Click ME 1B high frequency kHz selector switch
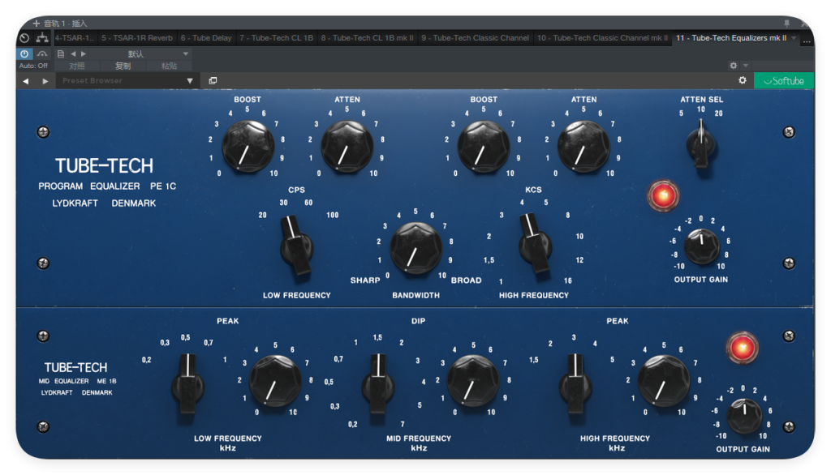The image size is (831, 475). (x=575, y=384)
